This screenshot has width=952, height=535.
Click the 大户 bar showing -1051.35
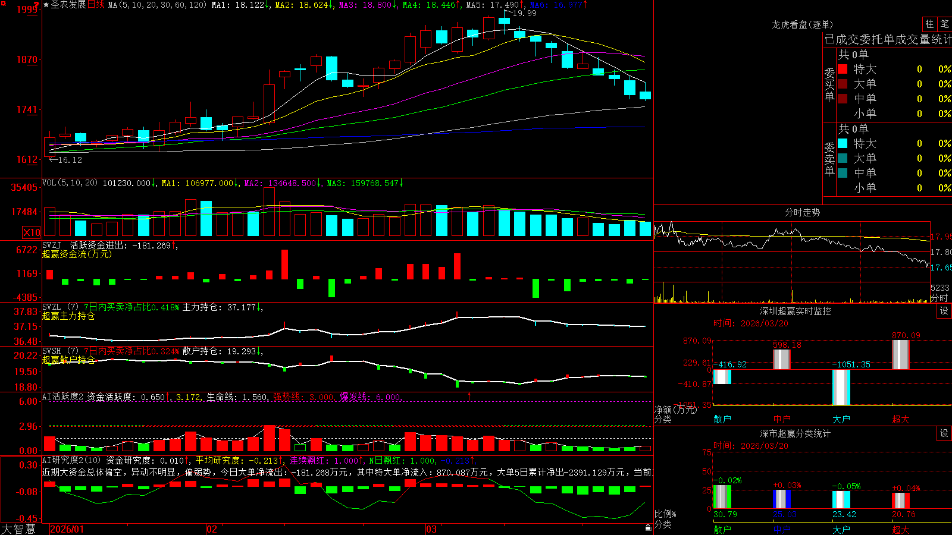841,387
